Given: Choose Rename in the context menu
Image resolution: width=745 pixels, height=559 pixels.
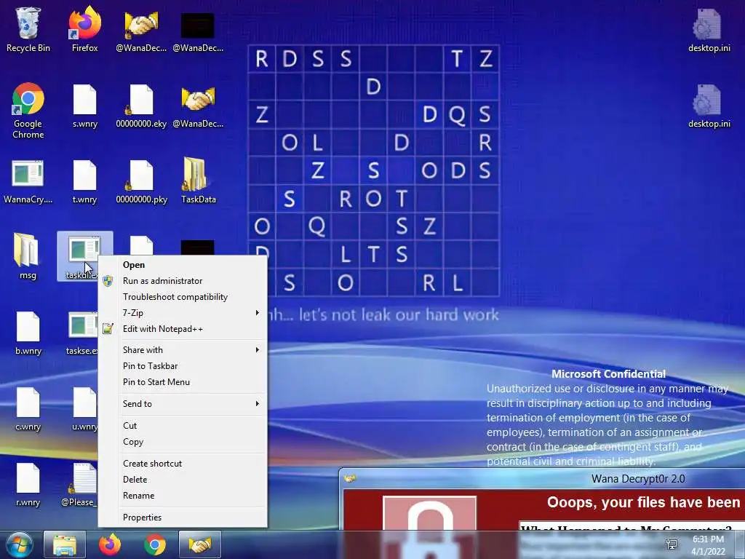Looking at the screenshot, I should click(183, 496).
